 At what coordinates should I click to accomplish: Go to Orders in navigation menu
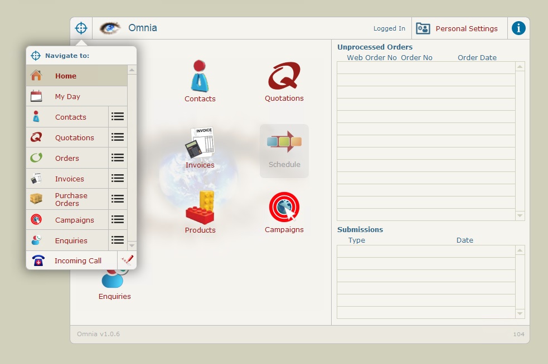tap(67, 158)
